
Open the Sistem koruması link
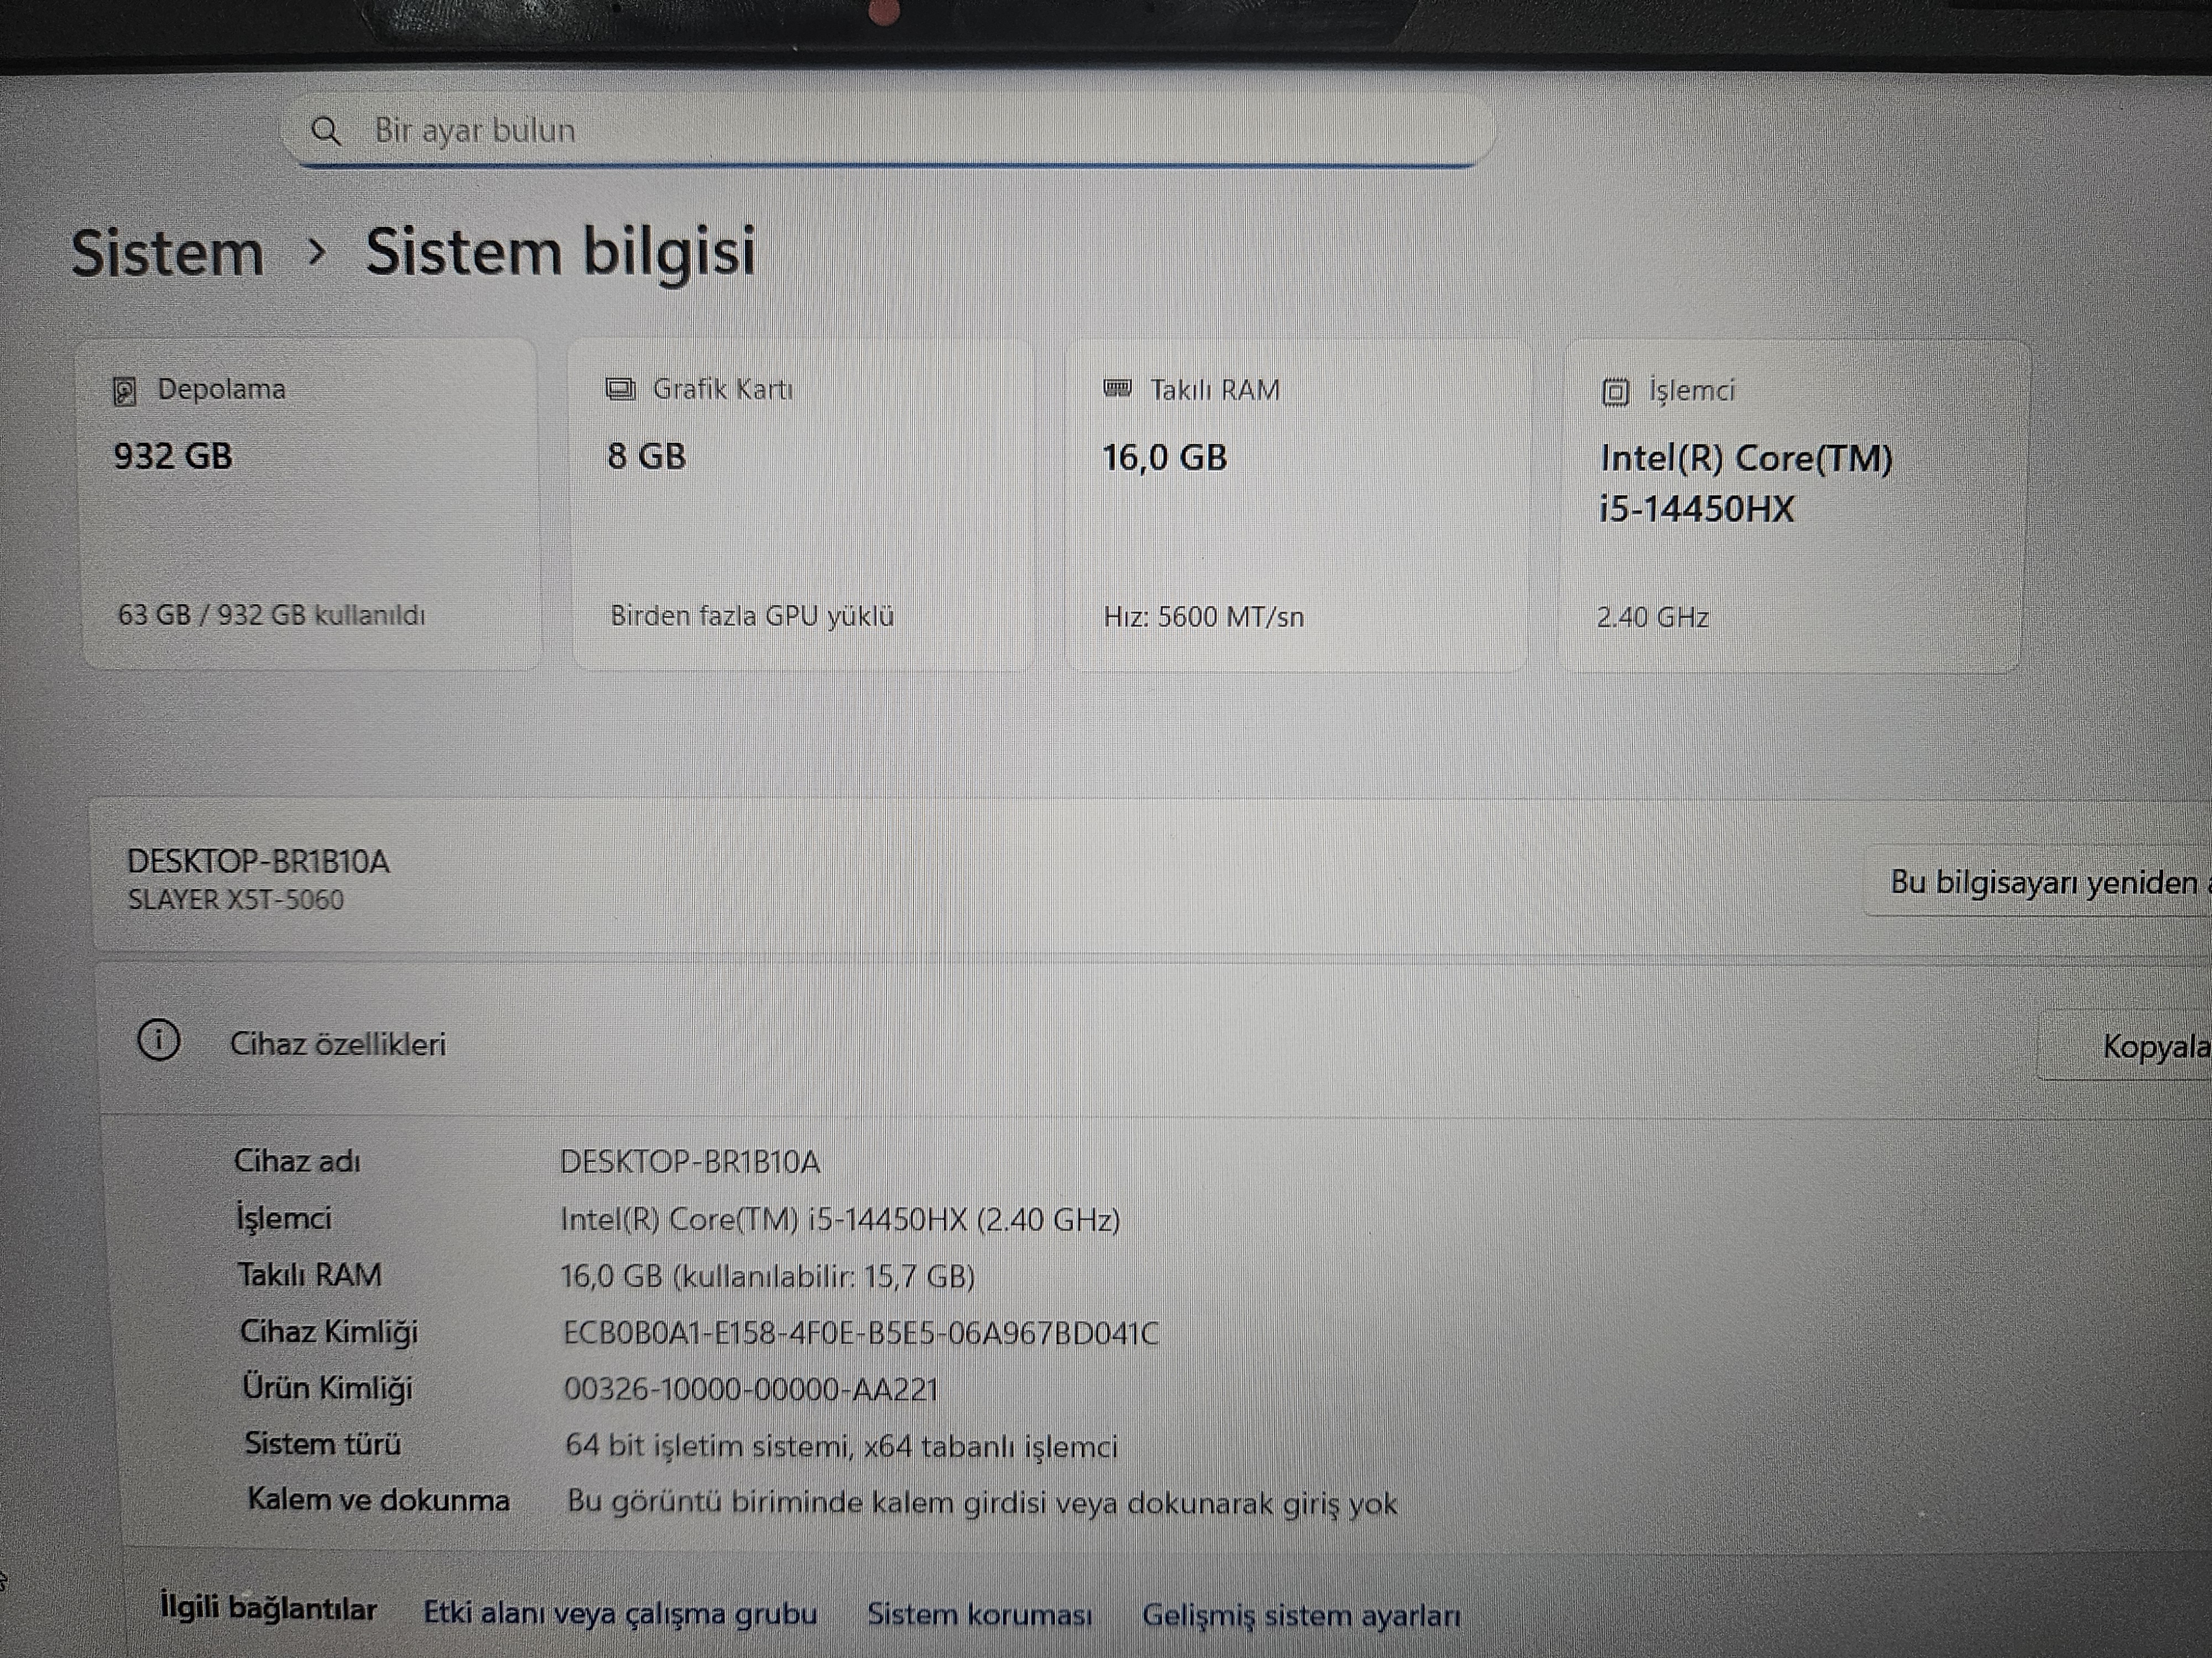coord(979,1614)
